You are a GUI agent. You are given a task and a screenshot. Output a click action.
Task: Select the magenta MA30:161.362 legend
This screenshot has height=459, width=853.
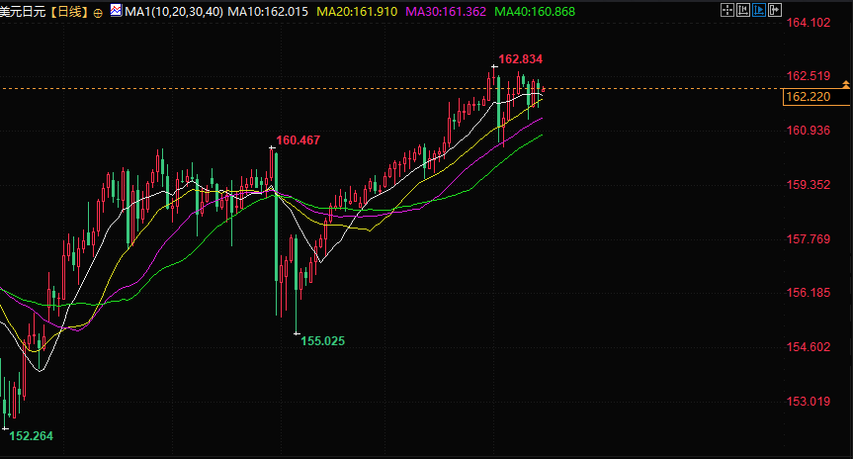coord(446,12)
